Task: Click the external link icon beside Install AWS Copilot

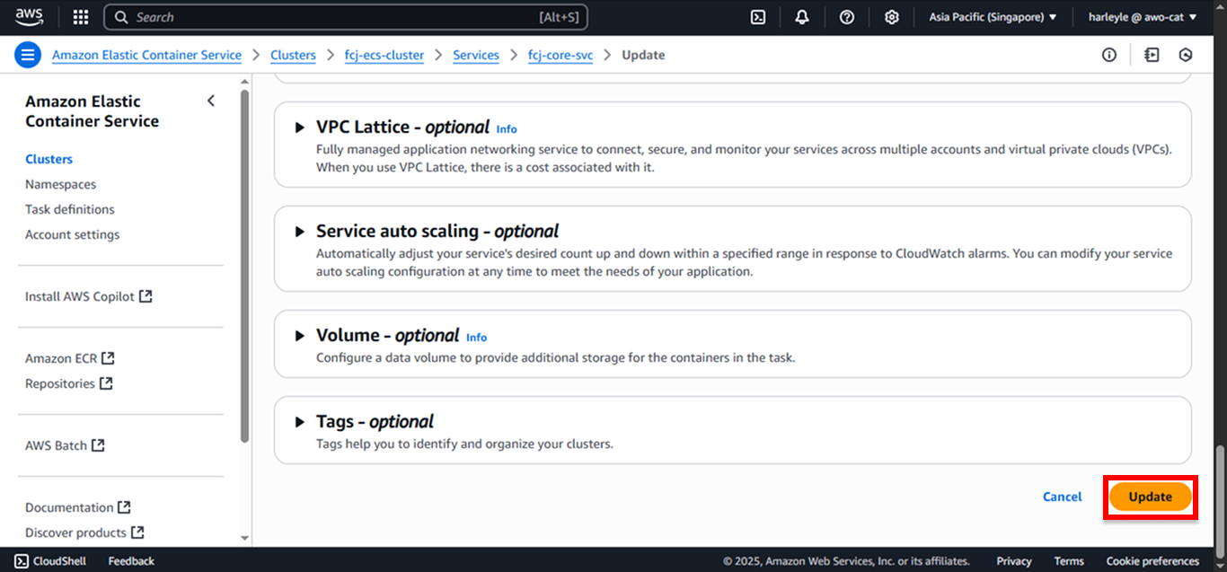Action: click(x=146, y=295)
